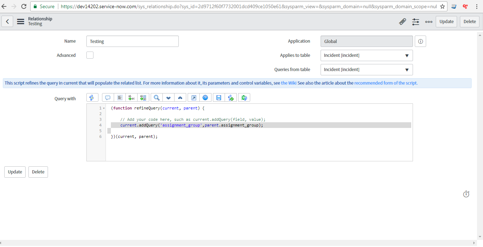Image resolution: width=483 pixels, height=247 pixels.
Task: Open the hamburger context menu icon
Action: coord(21,22)
